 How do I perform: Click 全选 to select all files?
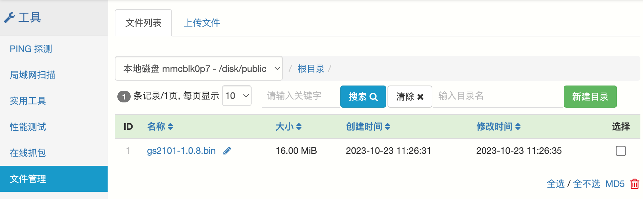pyautogui.click(x=556, y=184)
